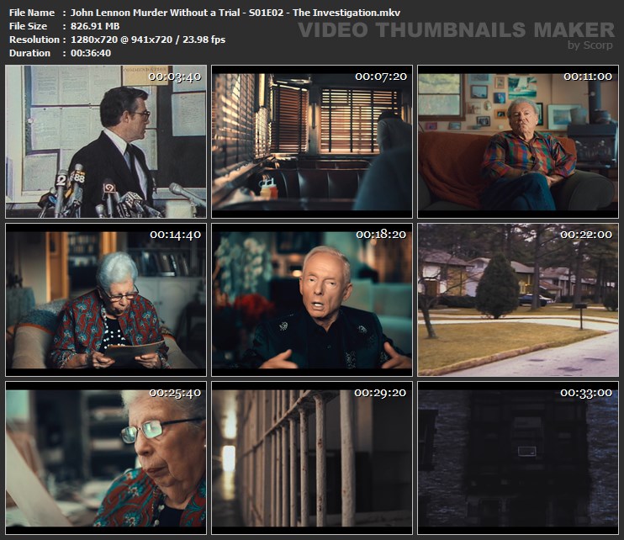Screen dimensions: 624x540
Task: Click the 00:25:40 timestamp overlay
Action: pyautogui.click(x=175, y=393)
